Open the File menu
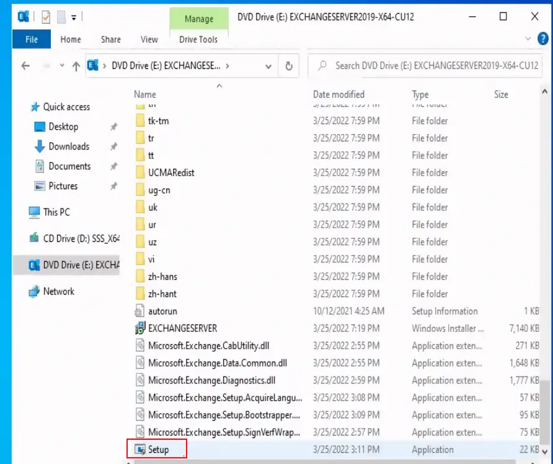The image size is (553, 464). pyautogui.click(x=31, y=39)
